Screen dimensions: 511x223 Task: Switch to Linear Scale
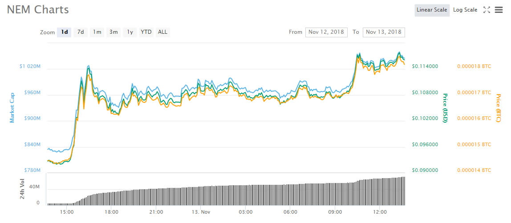432,10
